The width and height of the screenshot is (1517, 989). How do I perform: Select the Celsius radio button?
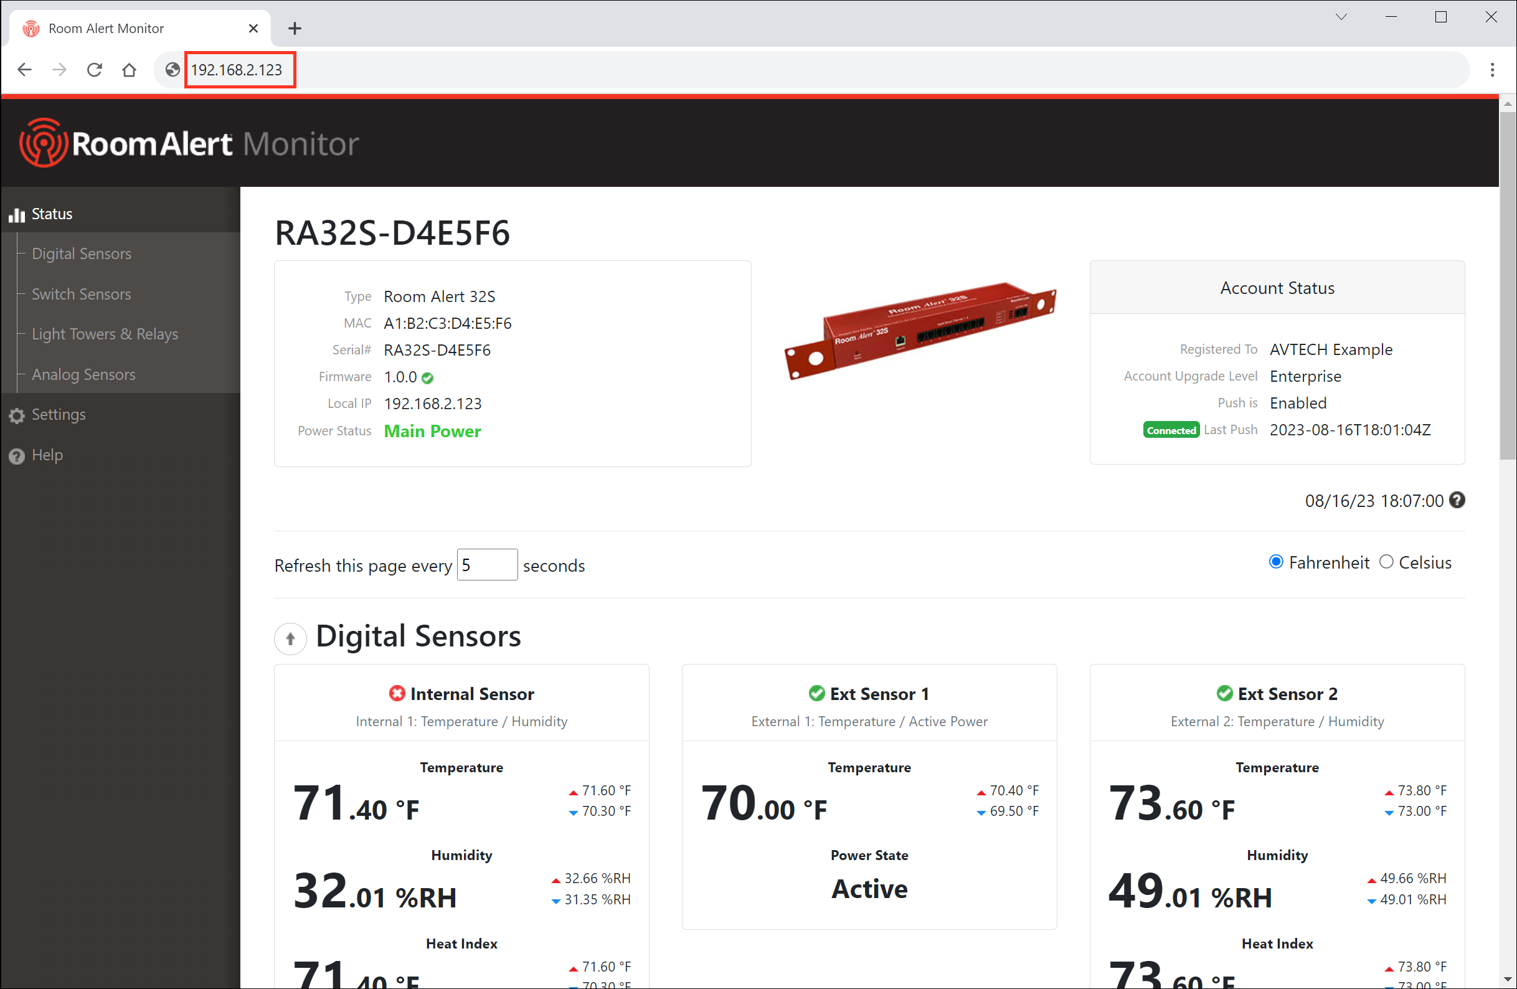tap(1386, 562)
